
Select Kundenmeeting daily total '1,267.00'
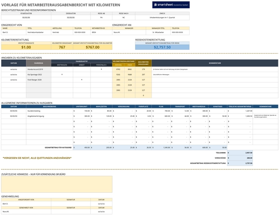tap(240, 111)
